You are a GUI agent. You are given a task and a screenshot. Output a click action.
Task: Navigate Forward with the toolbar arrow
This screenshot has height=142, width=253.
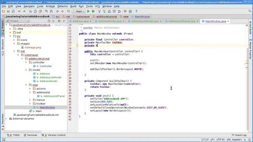[62, 11]
